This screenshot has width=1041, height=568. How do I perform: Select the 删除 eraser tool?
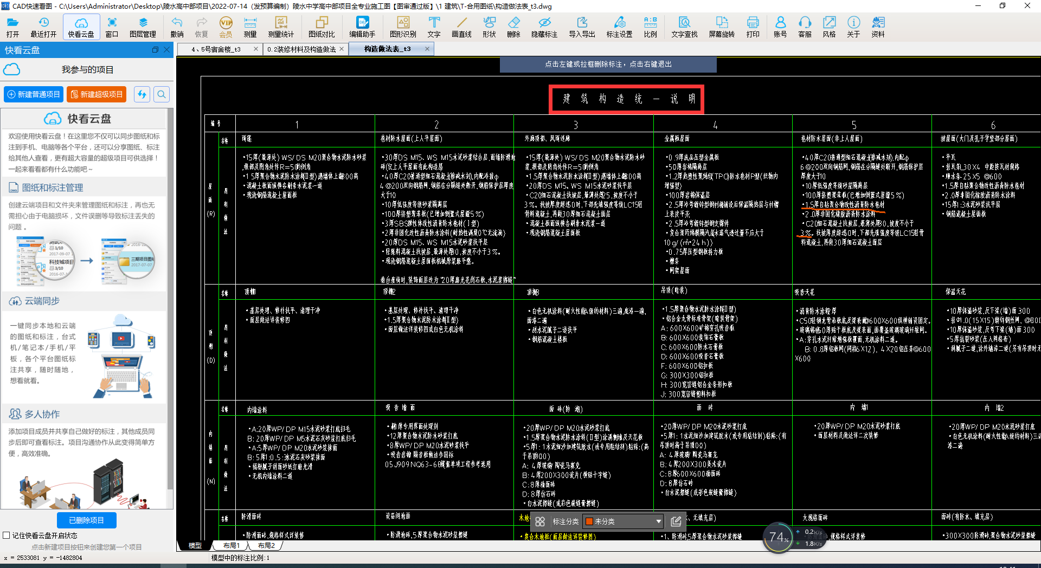click(x=513, y=27)
